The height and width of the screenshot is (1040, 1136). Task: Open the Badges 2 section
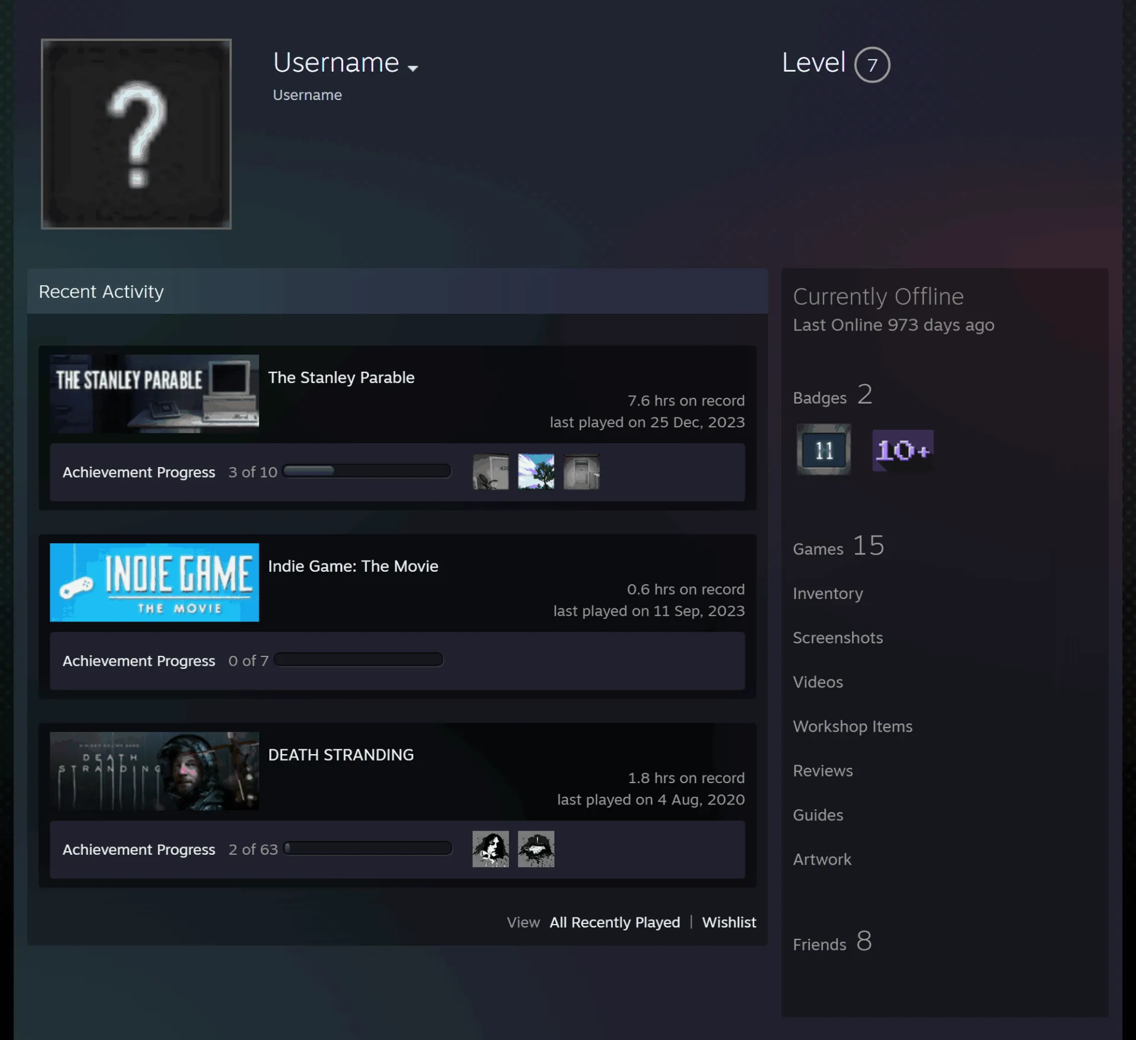(832, 395)
